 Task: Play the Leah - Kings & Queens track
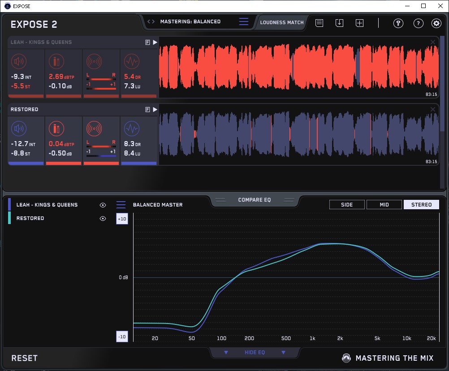click(155, 42)
